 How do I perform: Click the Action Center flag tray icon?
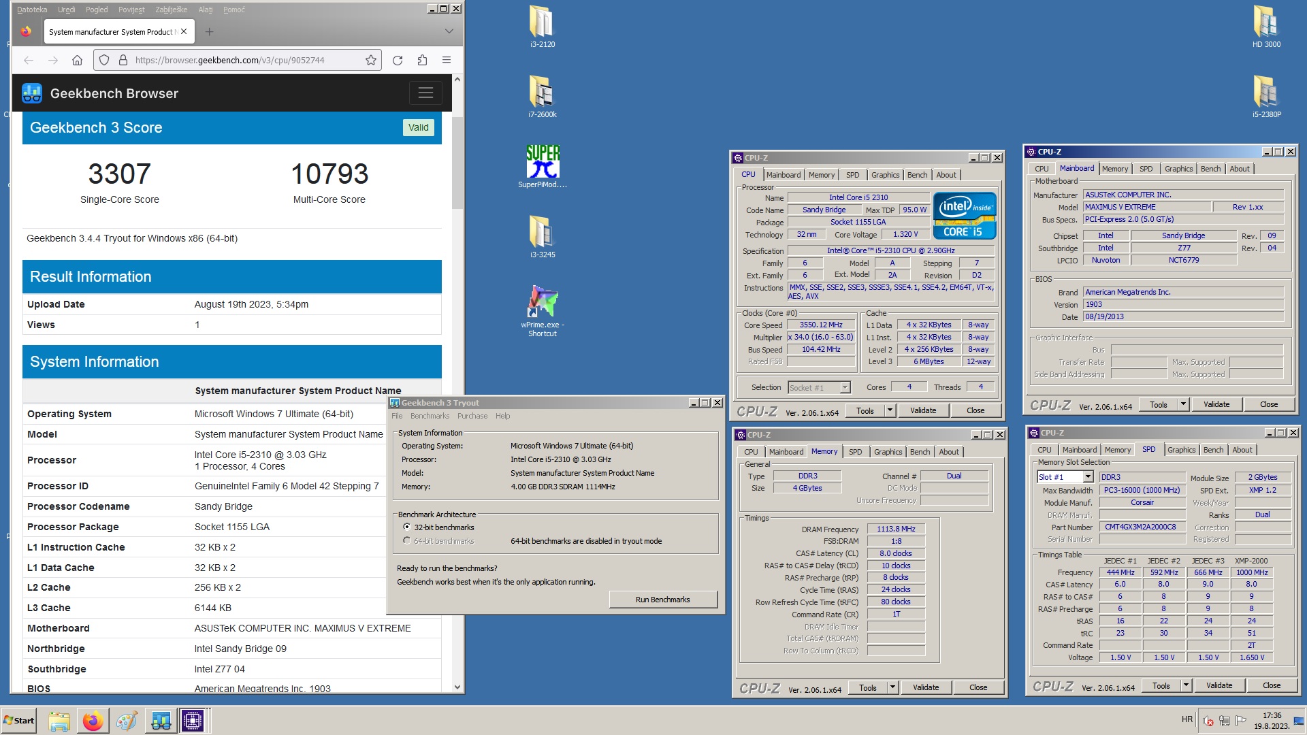click(x=1241, y=721)
